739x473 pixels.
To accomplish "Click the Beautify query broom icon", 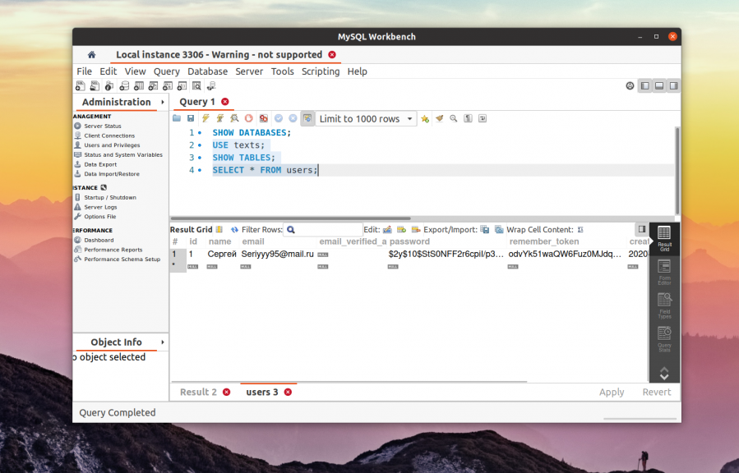I will [x=439, y=118].
